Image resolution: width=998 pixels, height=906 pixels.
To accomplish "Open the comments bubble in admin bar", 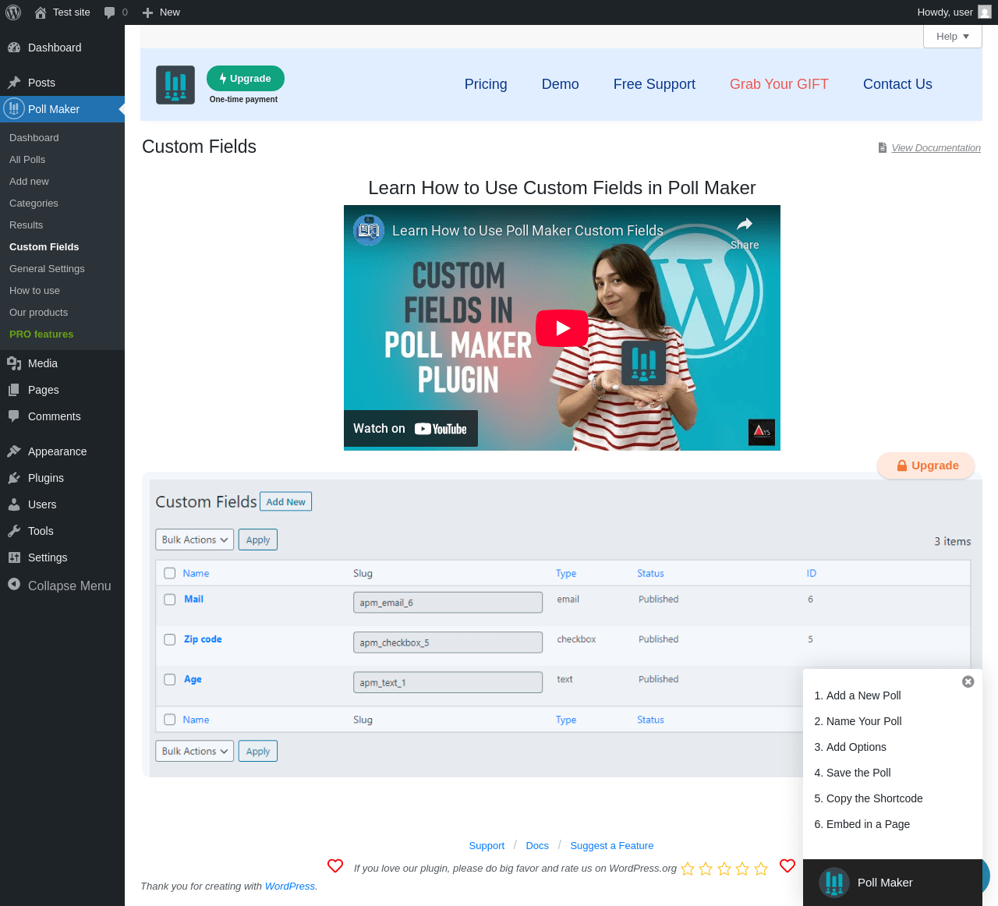I will click(x=110, y=12).
